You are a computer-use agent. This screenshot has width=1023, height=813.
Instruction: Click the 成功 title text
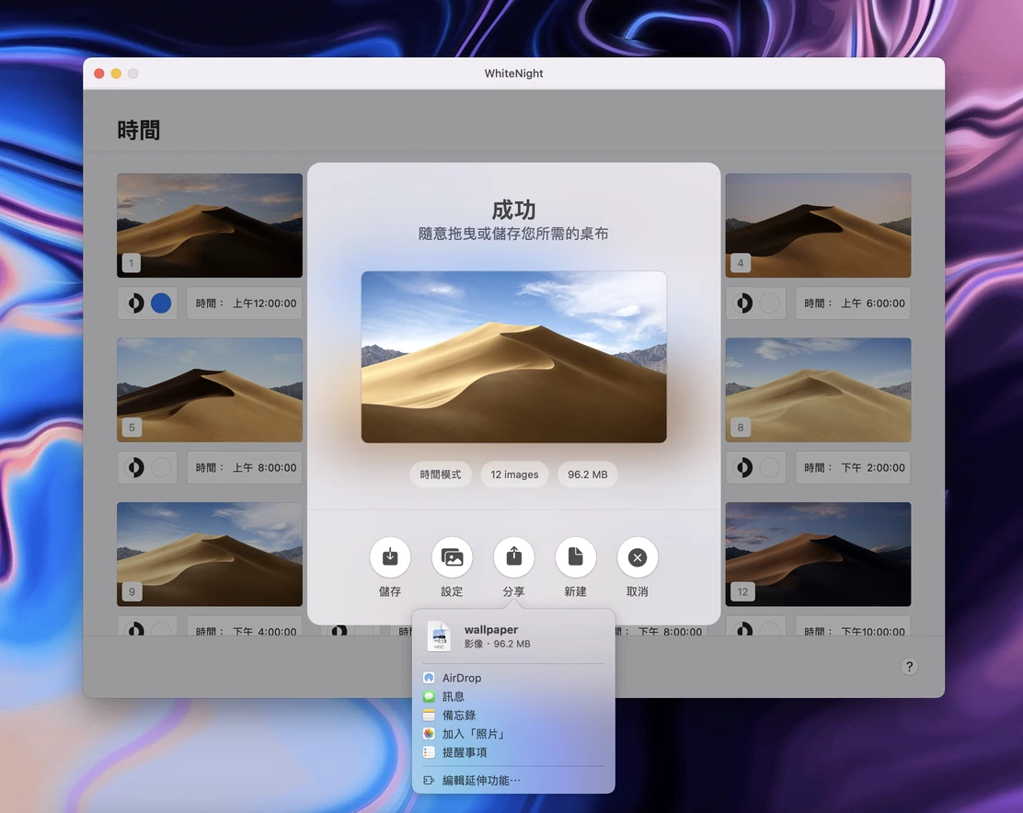pyautogui.click(x=513, y=210)
